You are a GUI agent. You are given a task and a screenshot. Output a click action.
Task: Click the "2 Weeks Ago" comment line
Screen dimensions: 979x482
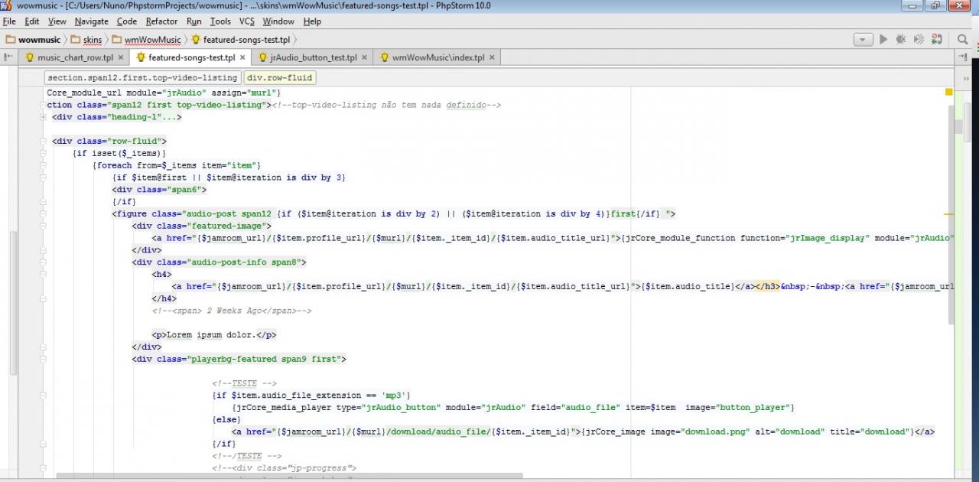tap(232, 311)
